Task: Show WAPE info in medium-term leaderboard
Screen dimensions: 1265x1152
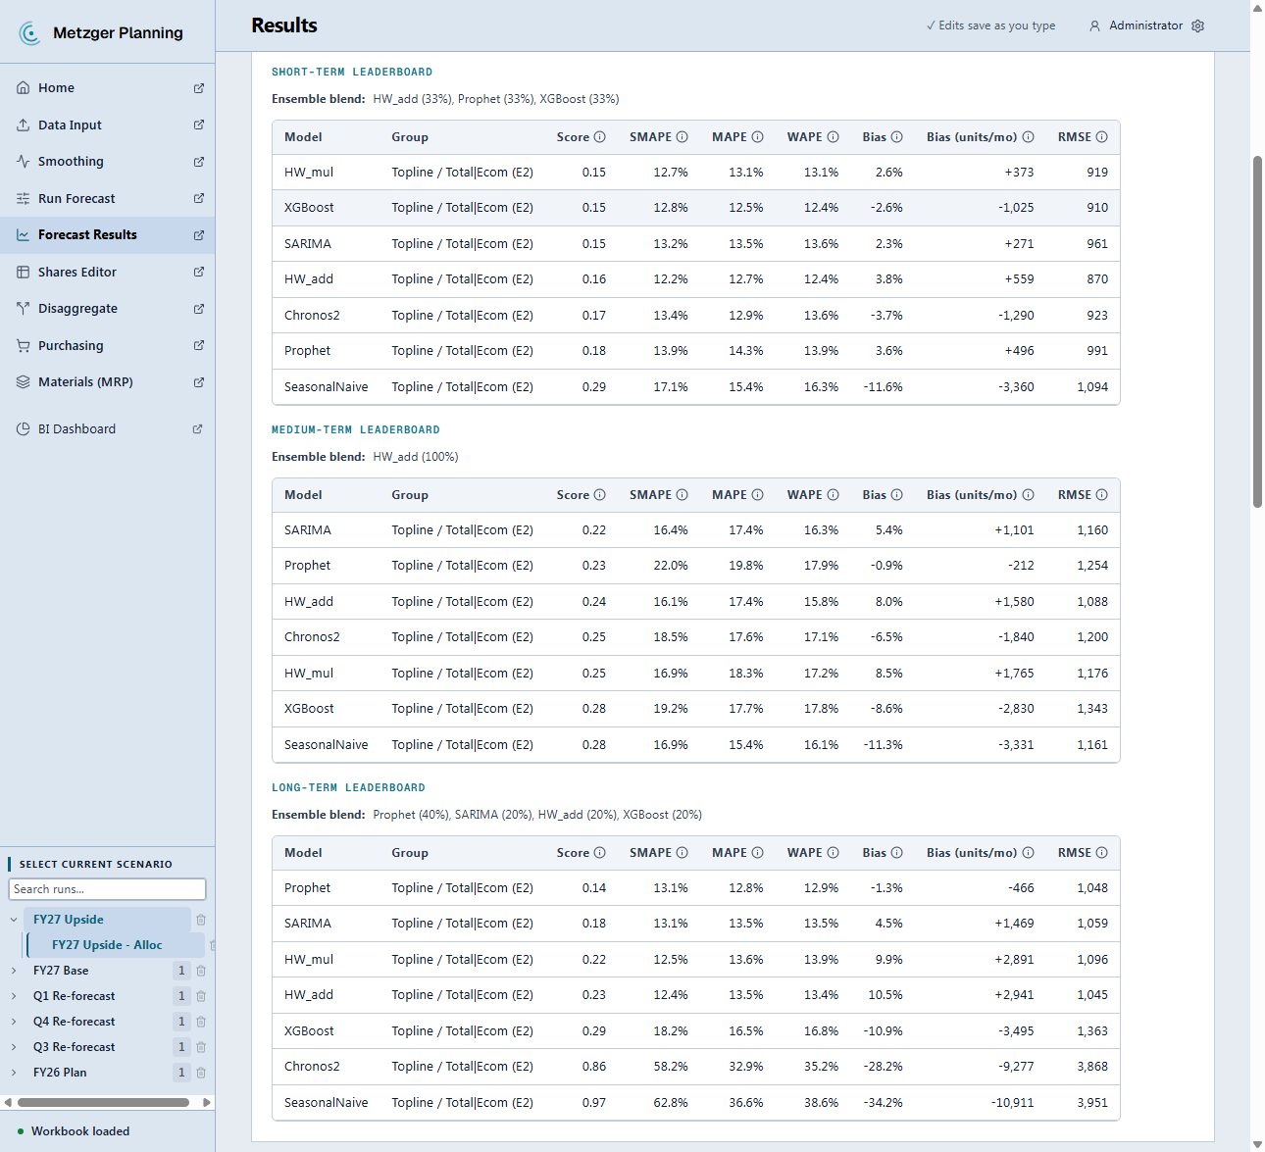Action: tap(834, 495)
